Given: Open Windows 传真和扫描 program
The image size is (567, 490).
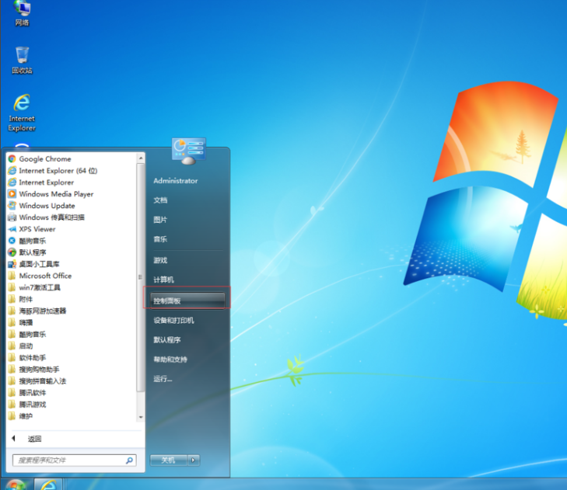Looking at the screenshot, I should click(x=51, y=217).
